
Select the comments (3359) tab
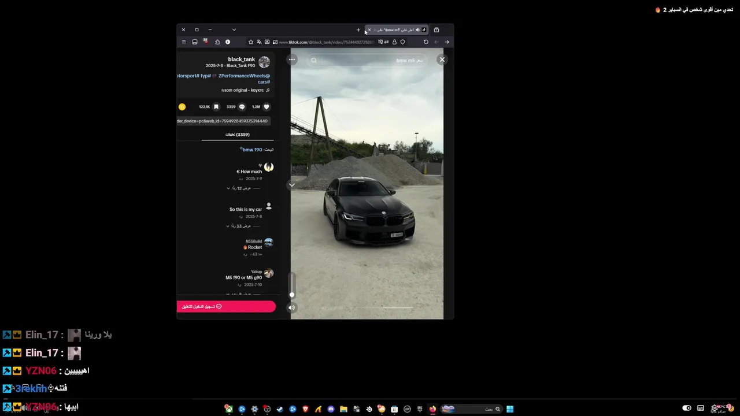coord(238,135)
